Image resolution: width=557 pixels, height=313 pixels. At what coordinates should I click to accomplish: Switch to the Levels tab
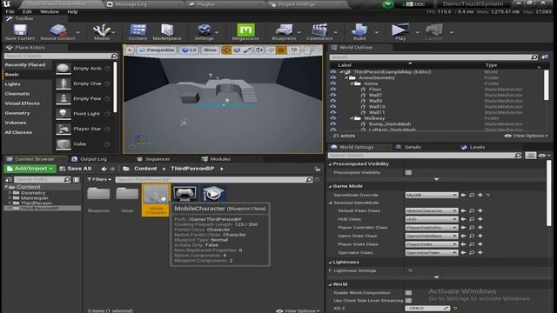click(x=473, y=147)
